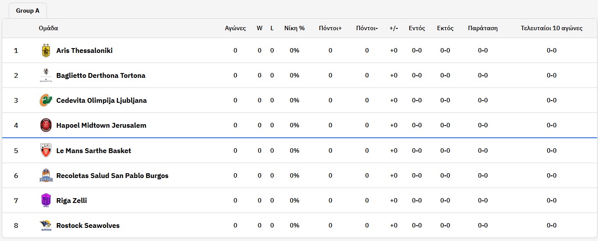
Task: Open the Aris Thessaloniki team link
Action: 85,51
